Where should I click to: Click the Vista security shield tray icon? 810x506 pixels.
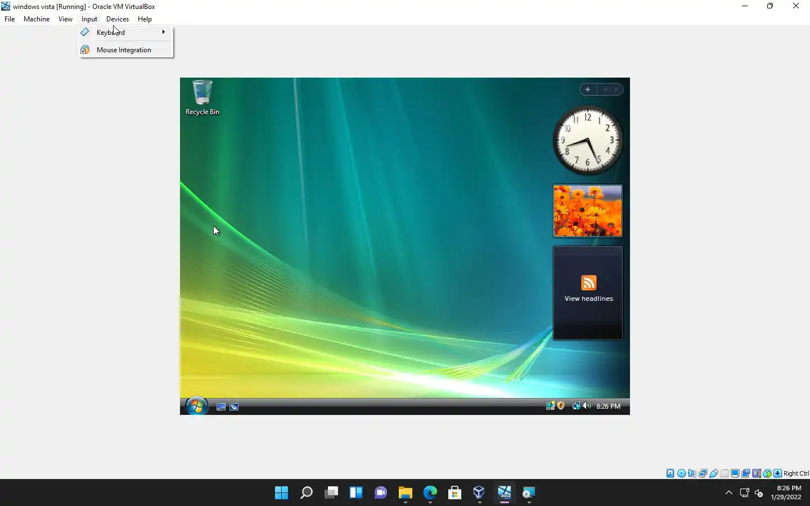(561, 406)
